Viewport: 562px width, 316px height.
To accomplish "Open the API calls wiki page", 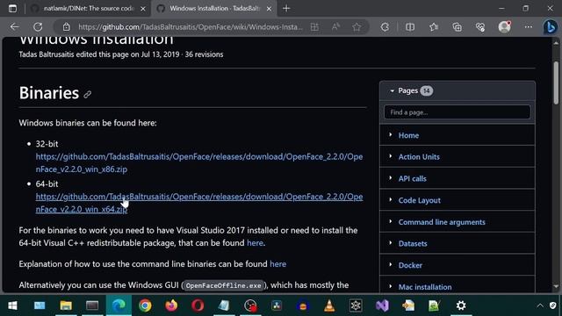I will (412, 179).
